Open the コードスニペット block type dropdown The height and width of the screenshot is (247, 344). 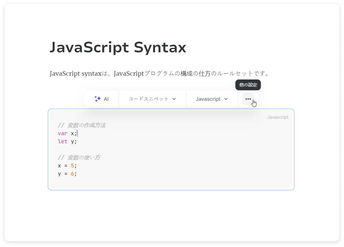pyautogui.click(x=152, y=99)
